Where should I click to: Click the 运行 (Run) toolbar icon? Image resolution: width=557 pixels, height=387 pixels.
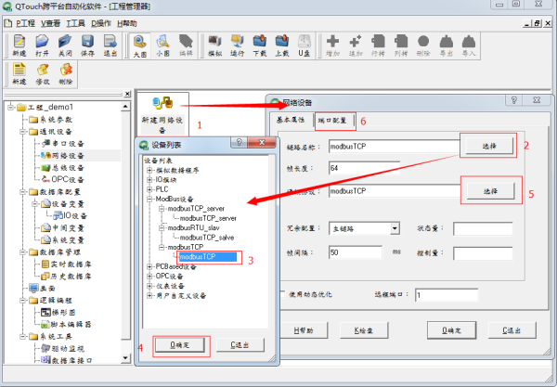click(239, 45)
